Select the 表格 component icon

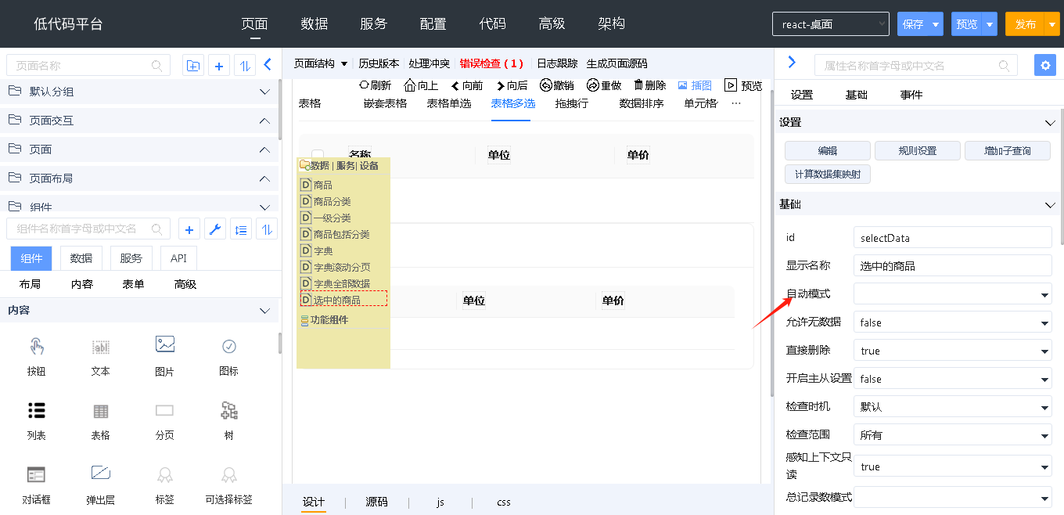point(100,411)
